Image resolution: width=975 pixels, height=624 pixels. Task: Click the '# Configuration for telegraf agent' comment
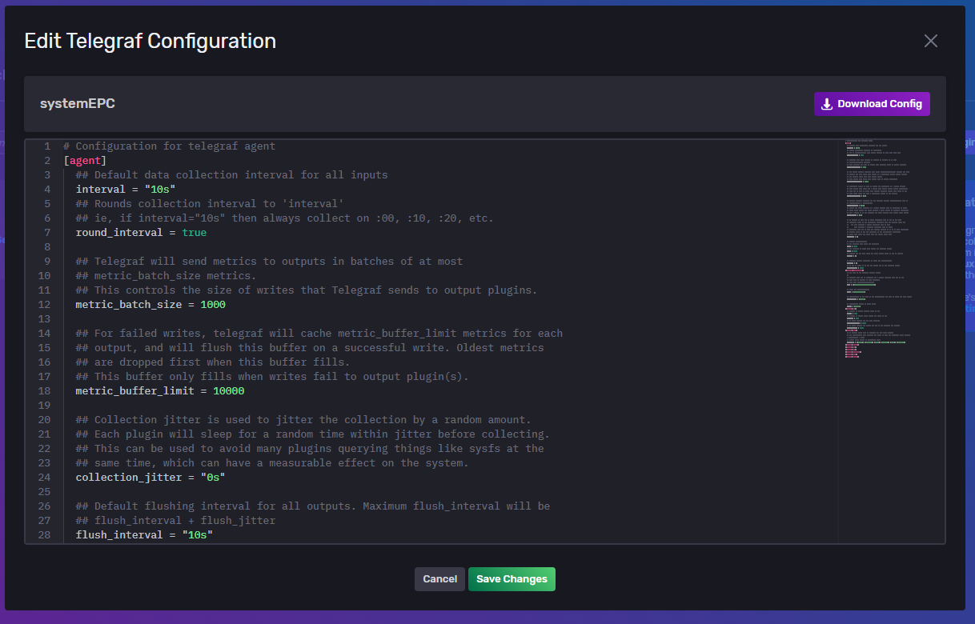coord(169,146)
